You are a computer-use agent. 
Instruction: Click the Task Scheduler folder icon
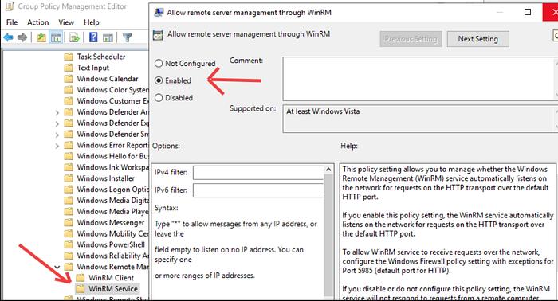coord(69,57)
